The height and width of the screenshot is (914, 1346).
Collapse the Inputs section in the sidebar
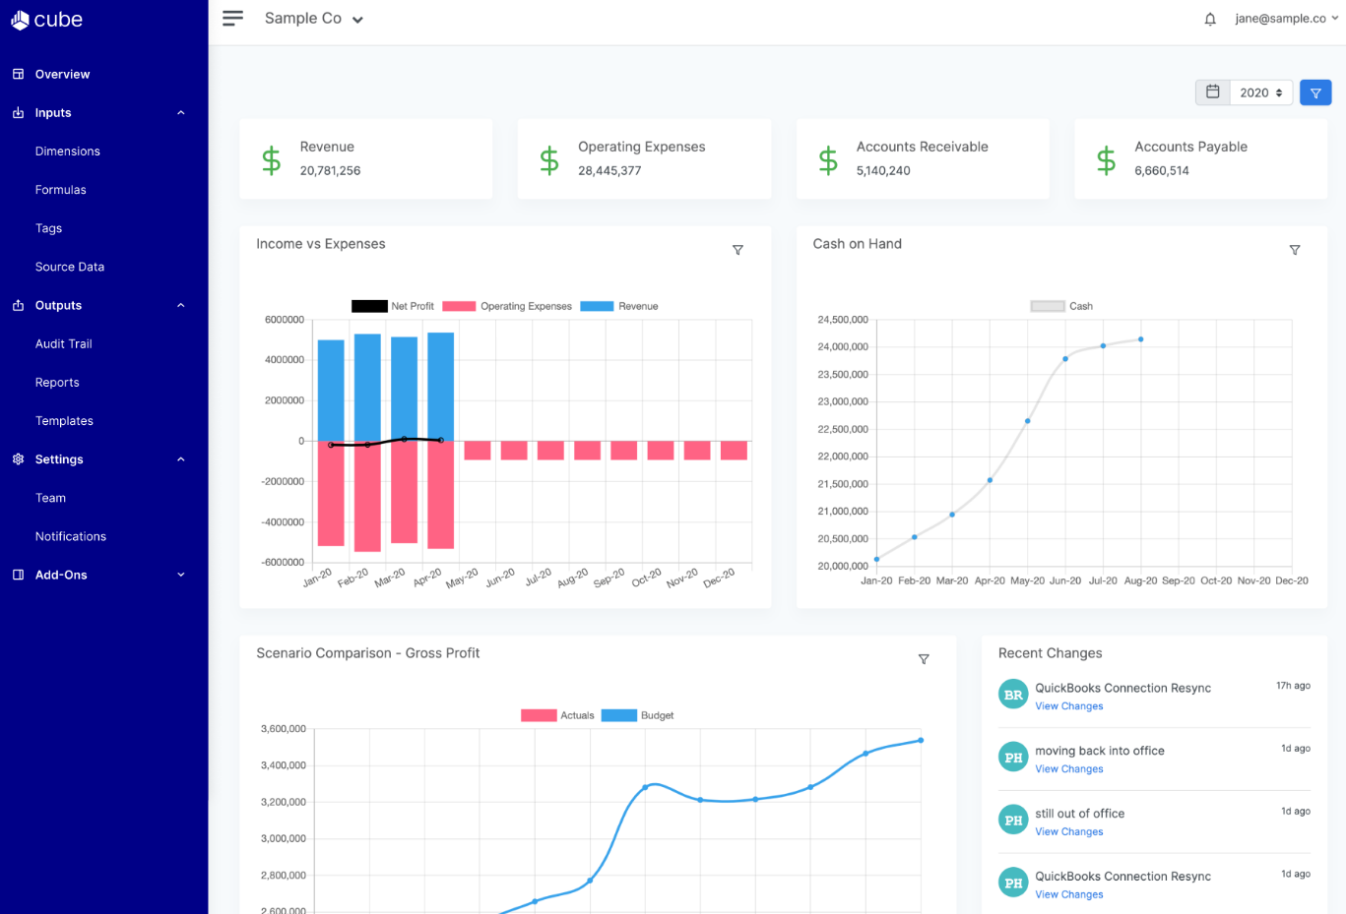[x=180, y=112]
